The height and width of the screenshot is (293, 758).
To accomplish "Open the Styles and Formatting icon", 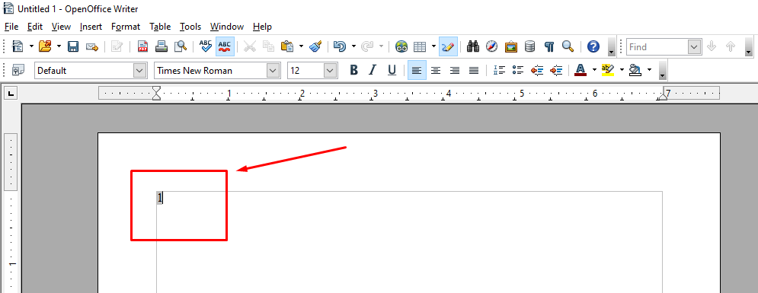I will 18,71.
